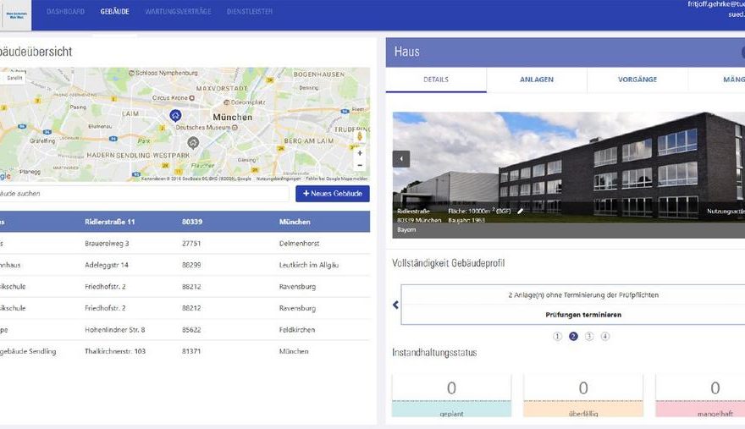Click postal code 81371
The image size is (745, 429).
point(191,351)
